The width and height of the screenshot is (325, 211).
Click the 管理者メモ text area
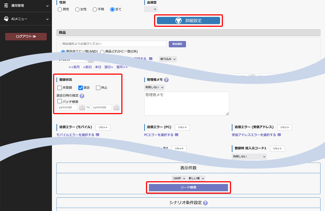(186, 104)
